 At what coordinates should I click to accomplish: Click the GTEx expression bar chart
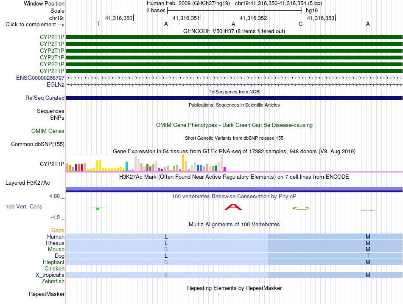[x=146, y=163]
